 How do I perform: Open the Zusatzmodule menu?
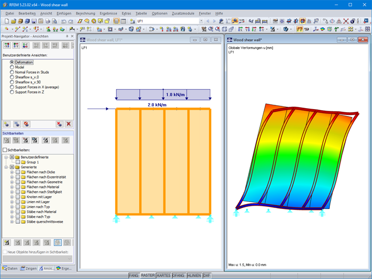coord(183,14)
